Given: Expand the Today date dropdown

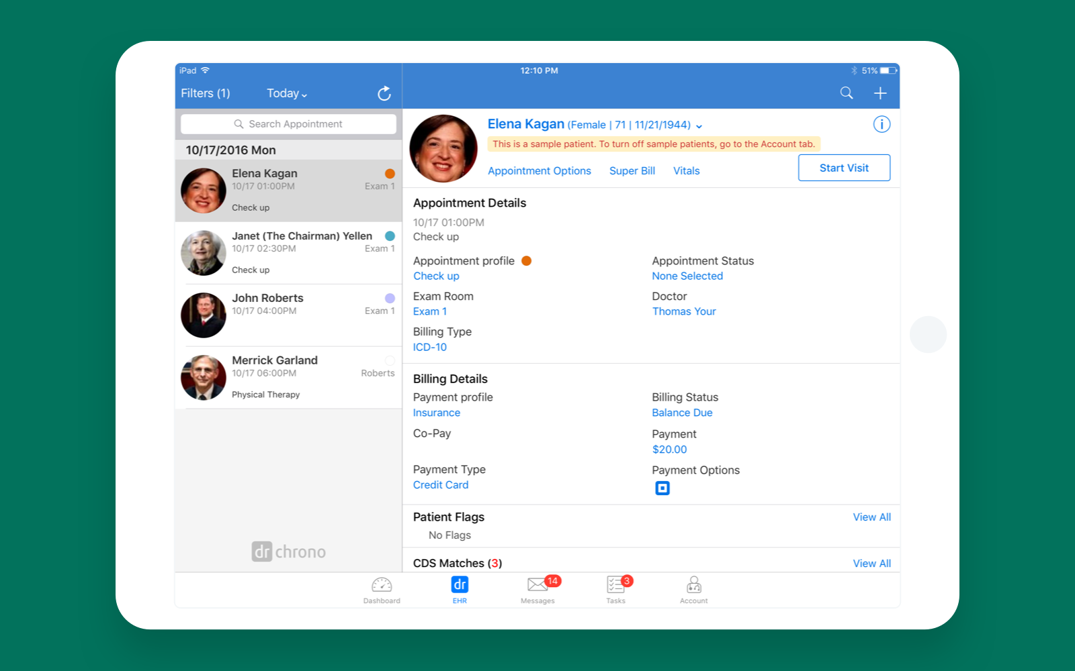Looking at the screenshot, I should [287, 93].
